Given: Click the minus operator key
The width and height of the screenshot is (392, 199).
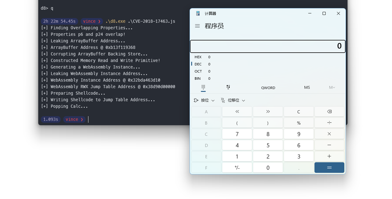Looking at the screenshot, I should pos(329,145).
